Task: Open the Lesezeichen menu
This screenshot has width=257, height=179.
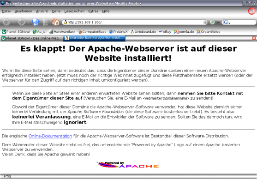Action: point(74,11)
